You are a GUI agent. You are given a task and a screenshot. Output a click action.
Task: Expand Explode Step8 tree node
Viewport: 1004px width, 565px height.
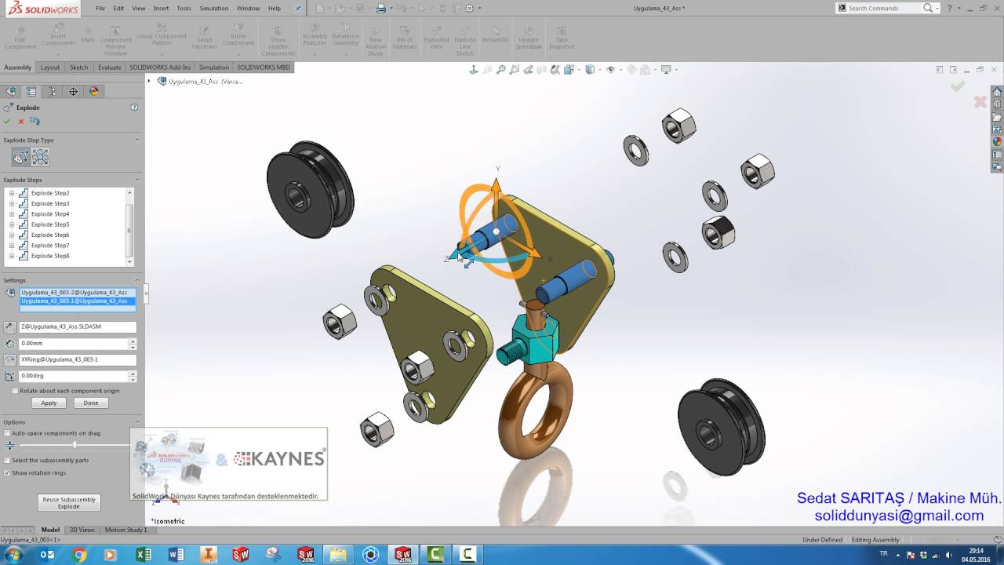tap(12, 256)
